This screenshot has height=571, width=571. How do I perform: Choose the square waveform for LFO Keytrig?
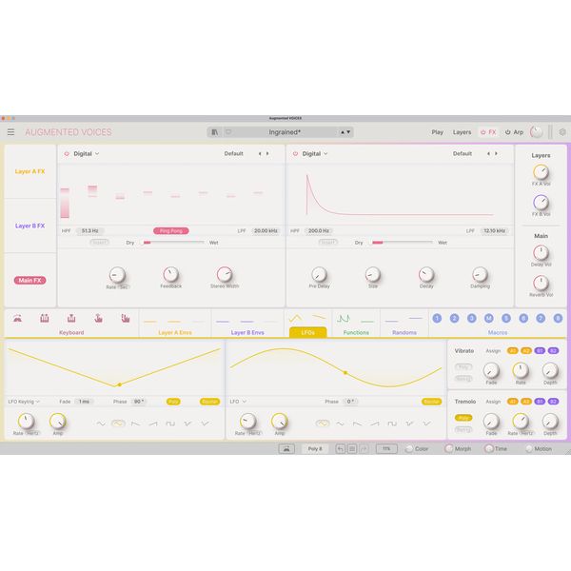[x=170, y=423]
